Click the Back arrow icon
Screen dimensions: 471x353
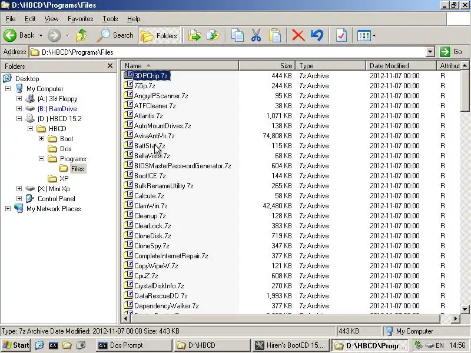(10, 35)
